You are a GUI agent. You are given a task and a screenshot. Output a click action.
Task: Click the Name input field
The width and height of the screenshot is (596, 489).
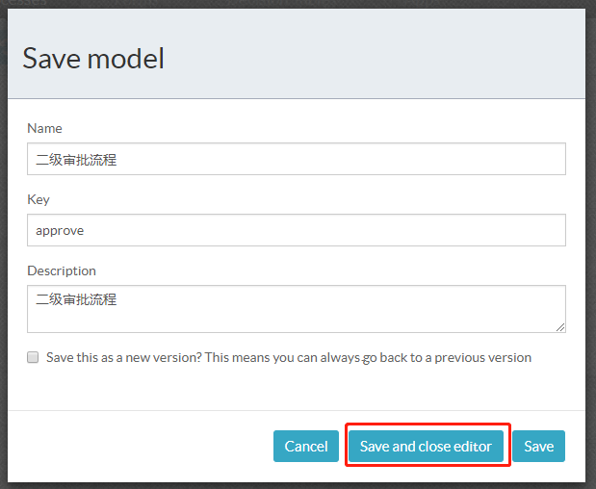click(x=296, y=160)
